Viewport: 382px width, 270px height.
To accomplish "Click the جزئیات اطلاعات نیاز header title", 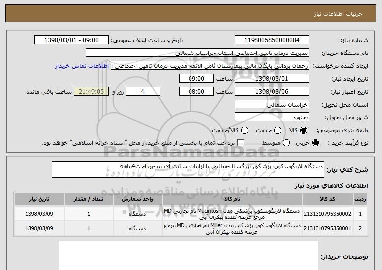I will tap(338, 14).
